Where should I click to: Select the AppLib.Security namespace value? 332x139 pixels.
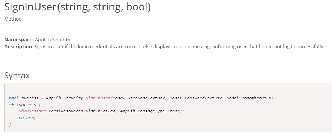click(x=52, y=40)
